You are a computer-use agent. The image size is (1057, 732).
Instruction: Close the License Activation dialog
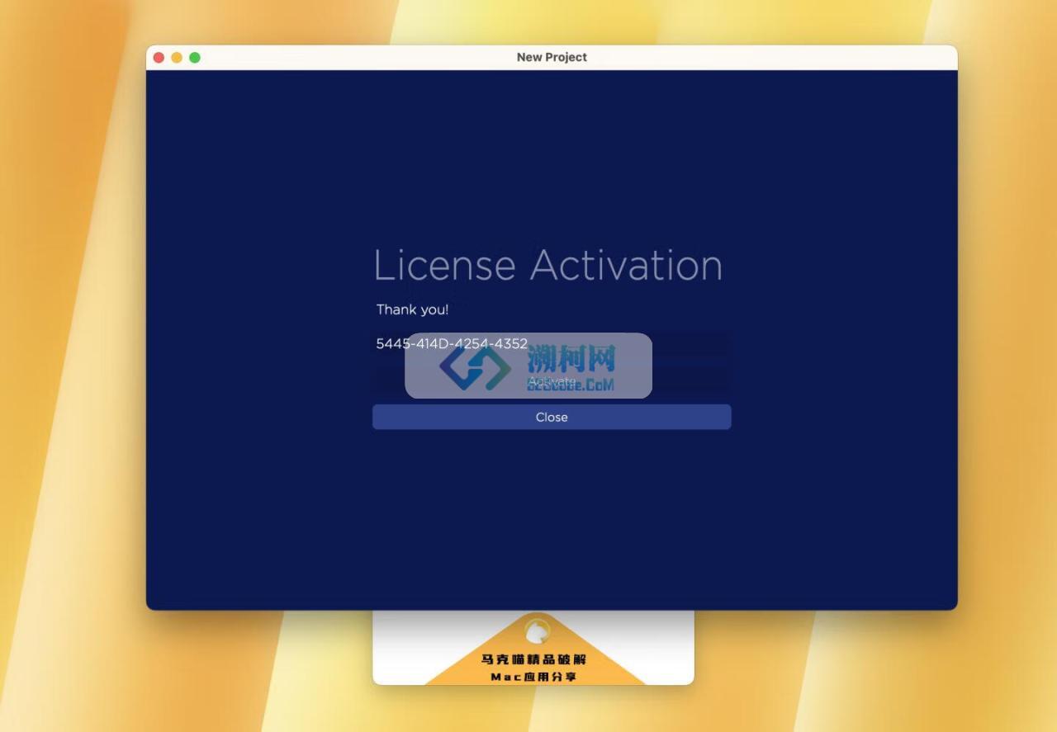(552, 417)
